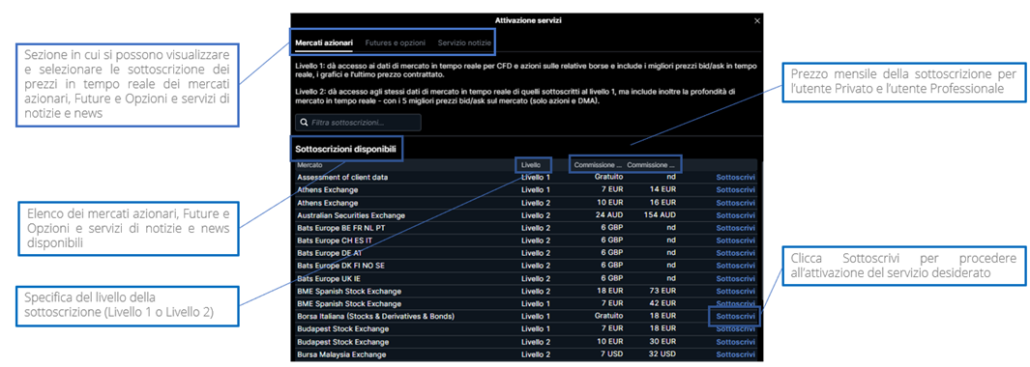Open the Futures e opzioni tab
This screenshot has width=1030, height=367.
[396, 42]
